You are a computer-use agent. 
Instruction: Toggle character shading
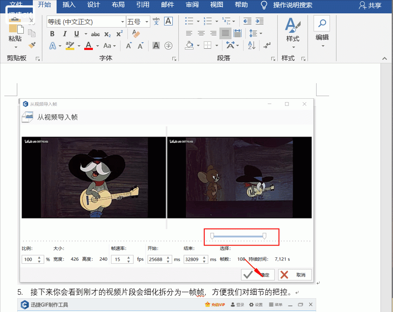click(x=156, y=46)
